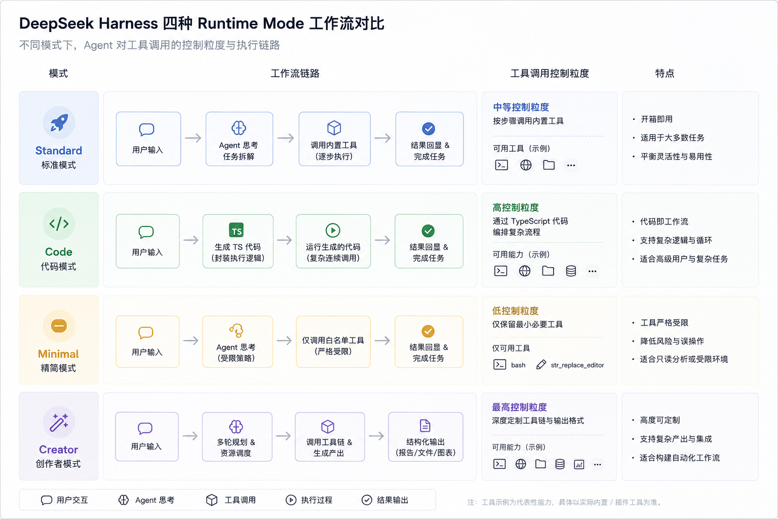This screenshot has width=778, height=519.
Task: Click the brain icon above 'Agent 思考 任务拆解'
Action: click(x=239, y=128)
